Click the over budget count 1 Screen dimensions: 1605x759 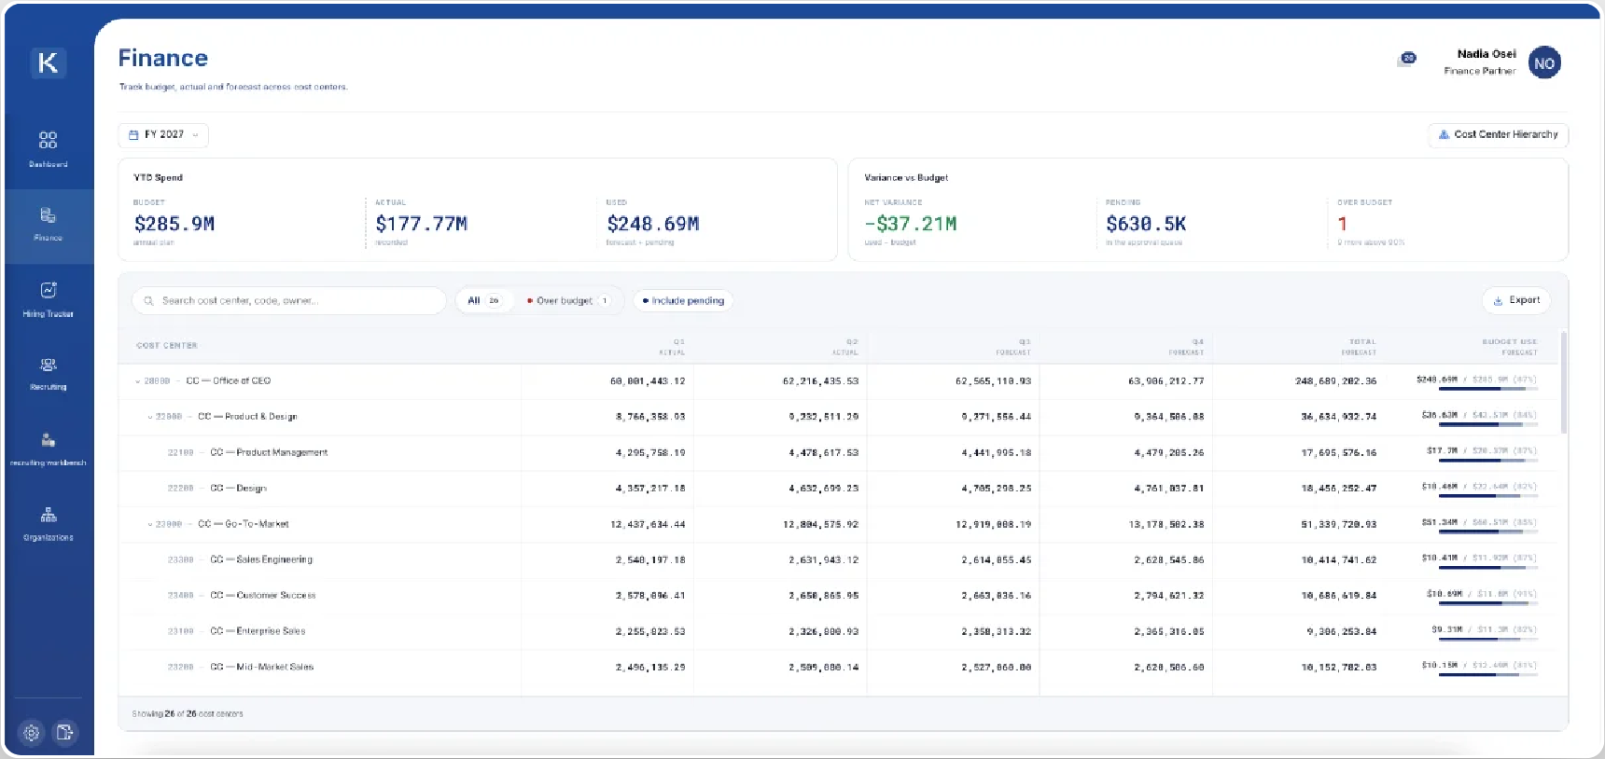pos(1342,224)
